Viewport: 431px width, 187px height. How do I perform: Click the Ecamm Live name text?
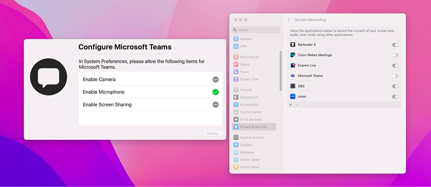point(307,66)
